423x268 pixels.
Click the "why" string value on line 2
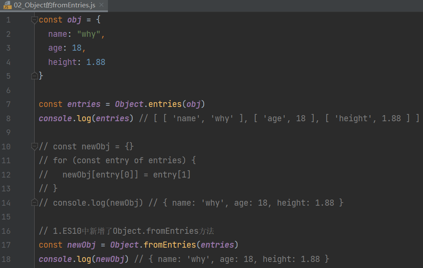89,34
